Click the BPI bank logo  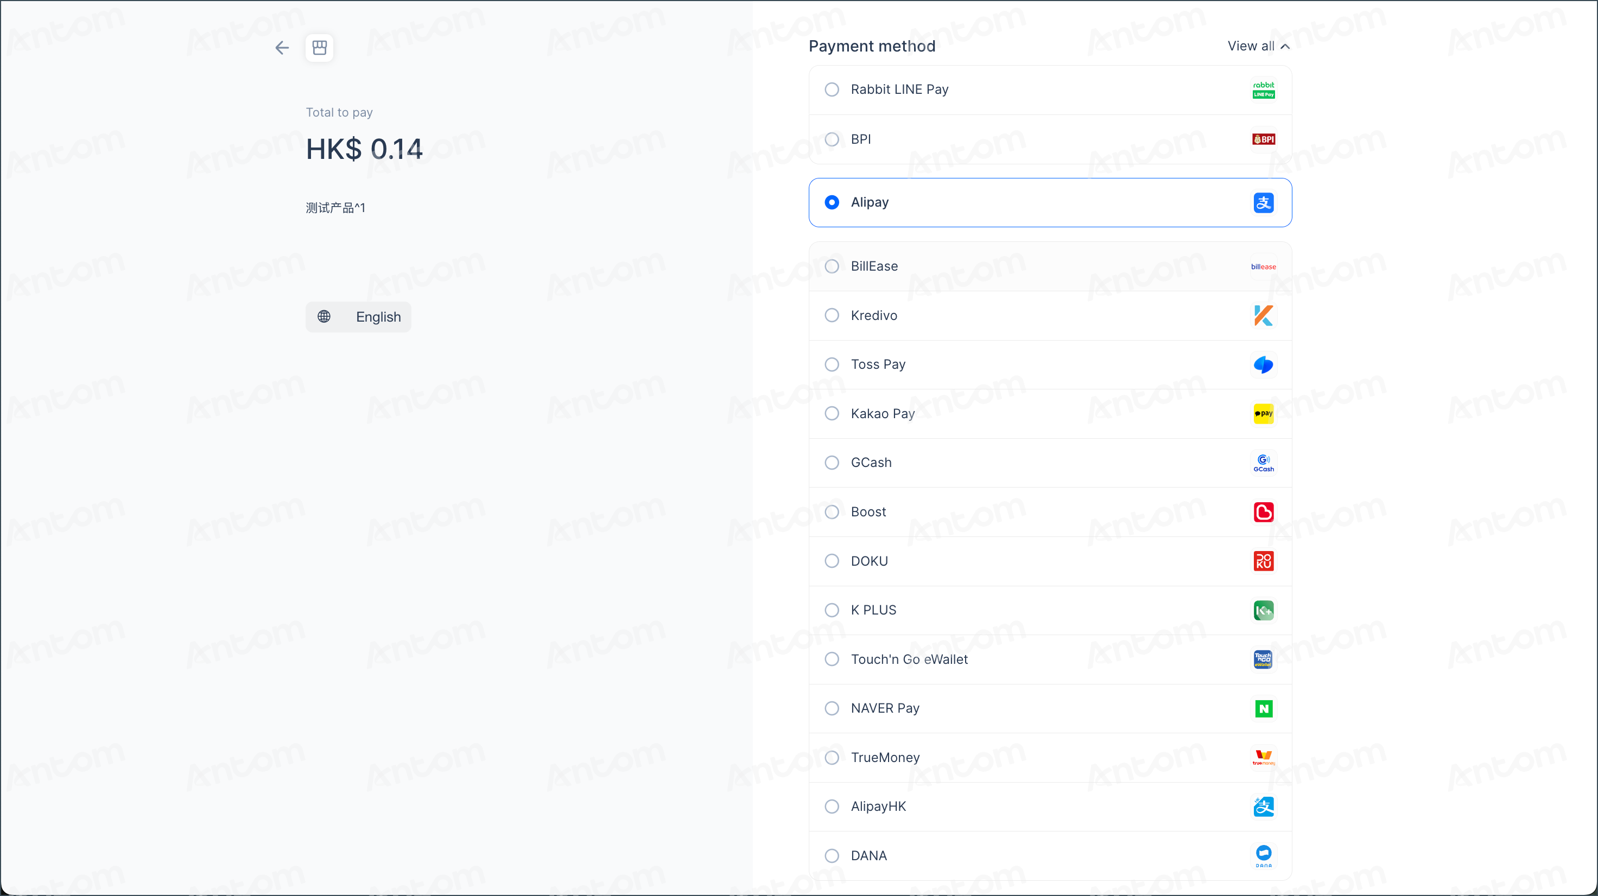(x=1263, y=139)
